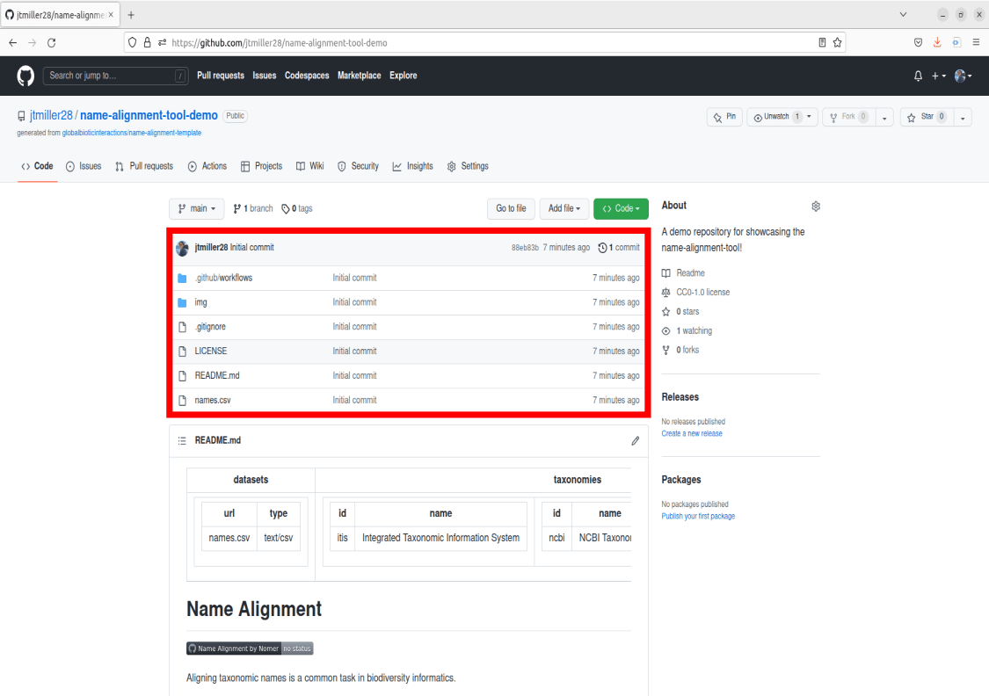Switch to the Actions tab
This screenshot has height=696, width=989.
(207, 165)
